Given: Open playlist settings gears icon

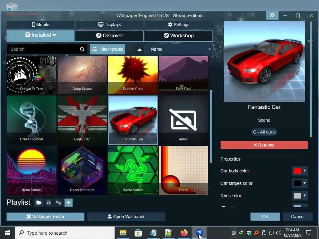Looking at the screenshot, I should click(58, 203).
